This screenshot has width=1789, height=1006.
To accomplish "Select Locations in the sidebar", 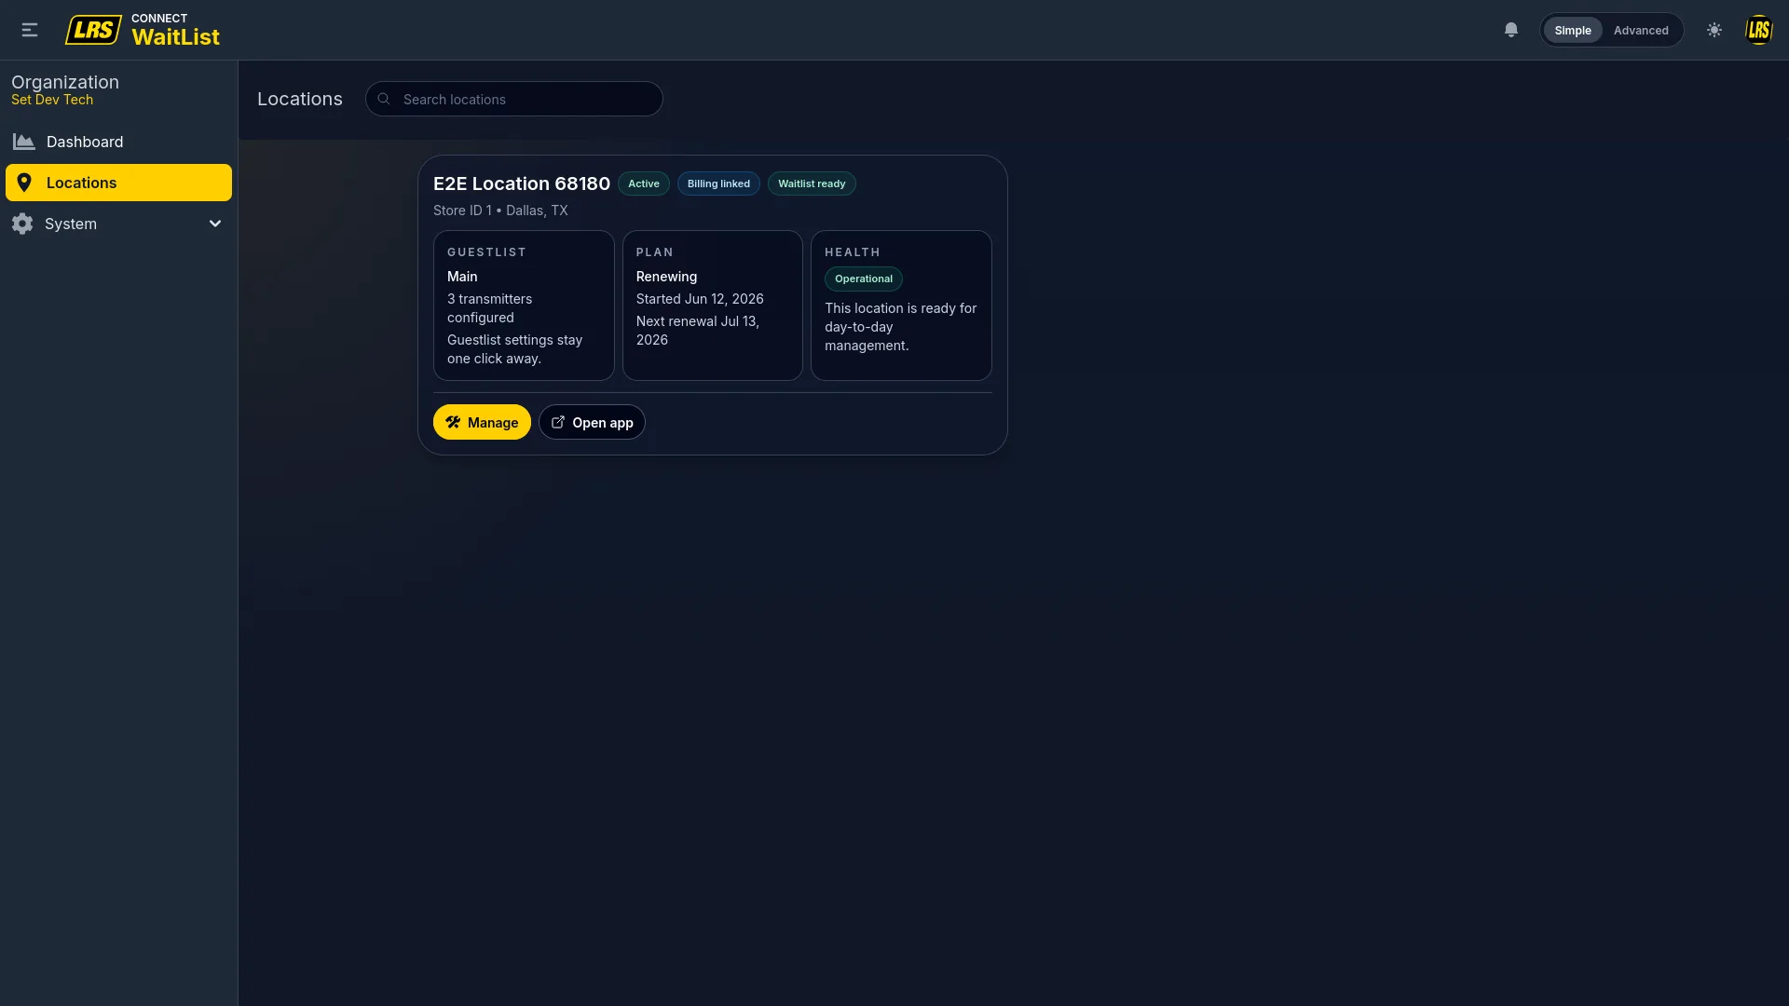I will coord(118,183).
